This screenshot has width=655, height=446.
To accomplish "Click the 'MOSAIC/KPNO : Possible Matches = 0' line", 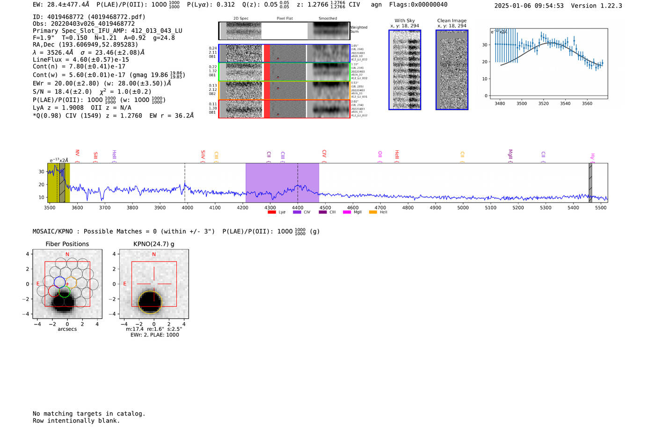I will click(x=176, y=231).
